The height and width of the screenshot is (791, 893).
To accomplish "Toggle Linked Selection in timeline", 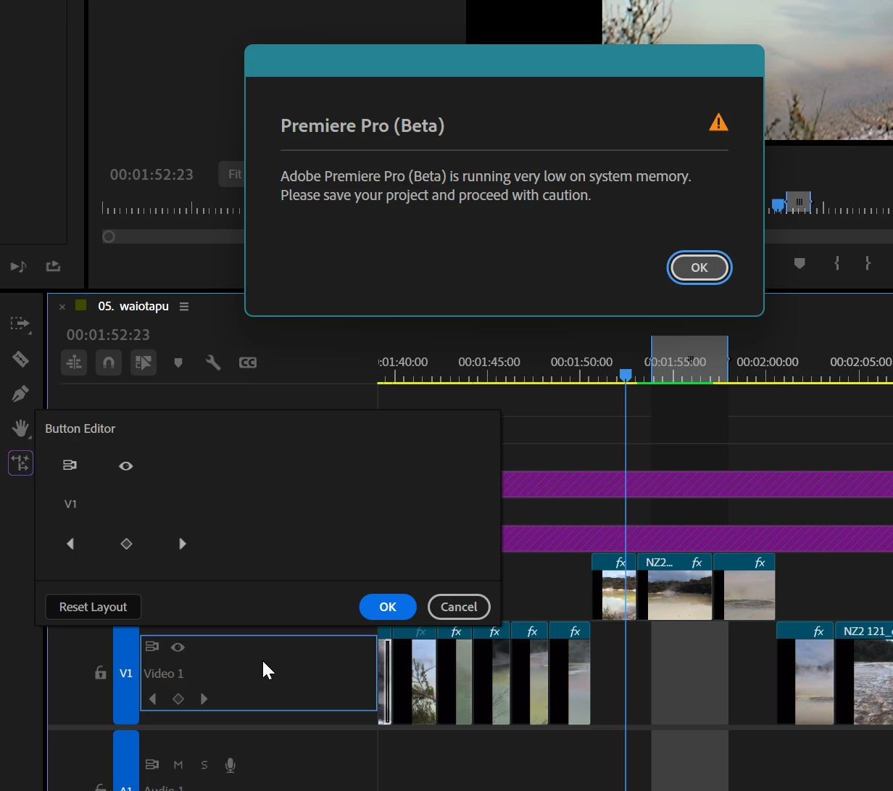I will point(144,363).
